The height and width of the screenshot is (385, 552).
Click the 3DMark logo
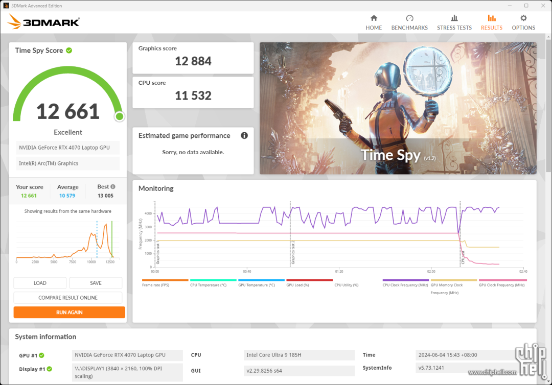[x=43, y=22]
